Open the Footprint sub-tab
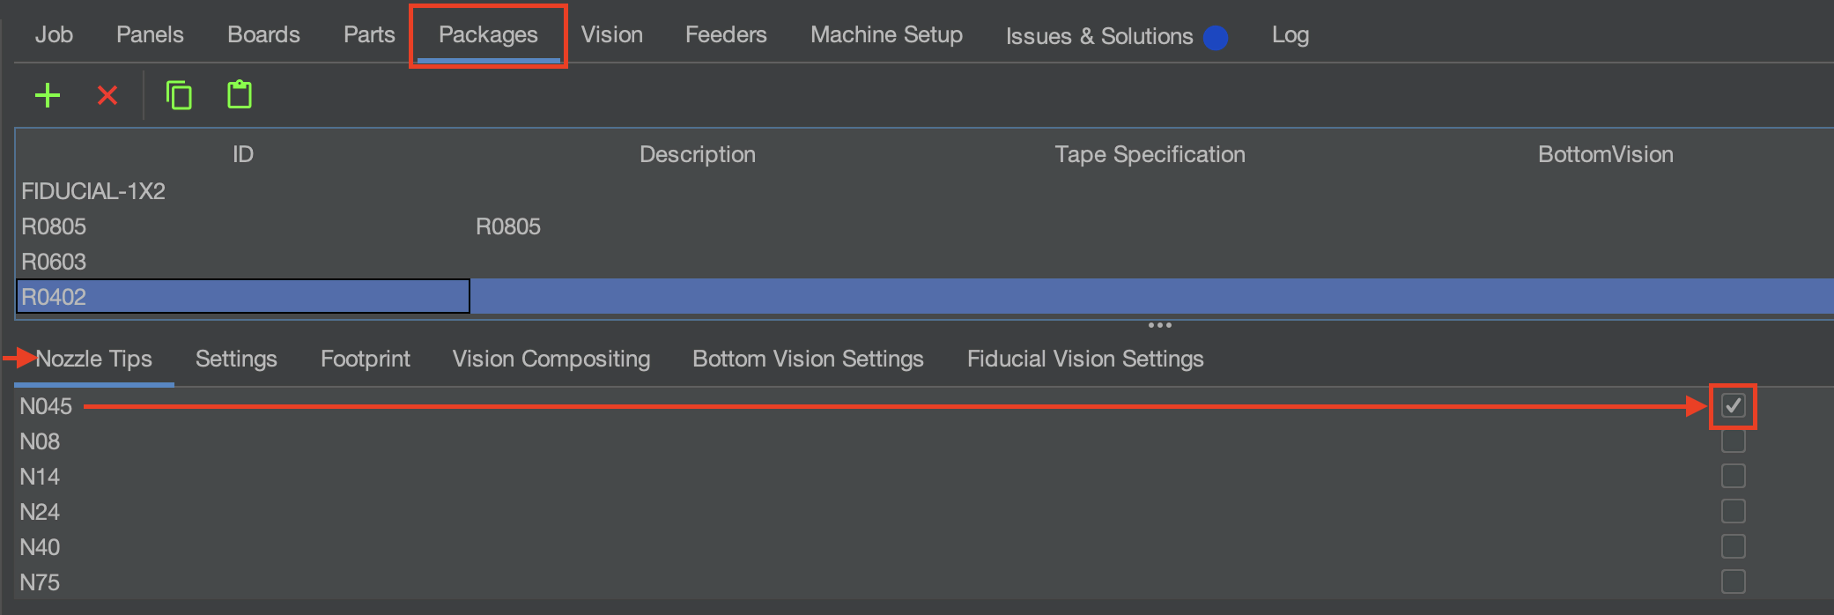Screen dimensions: 1834x615 point(366,359)
